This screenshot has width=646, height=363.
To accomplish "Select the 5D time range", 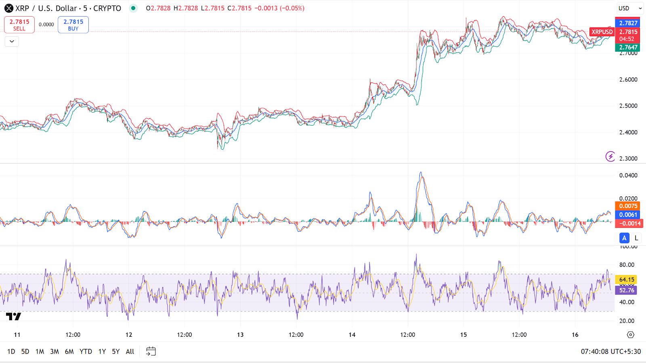I will 25,352.
